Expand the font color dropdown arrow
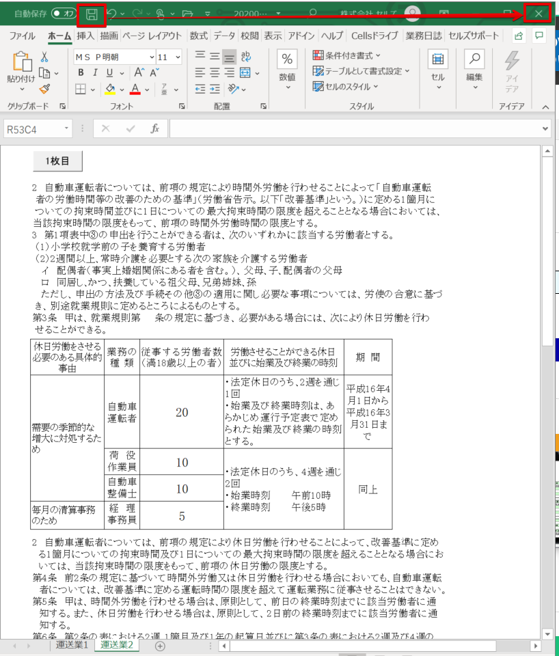 [x=147, y=90]
